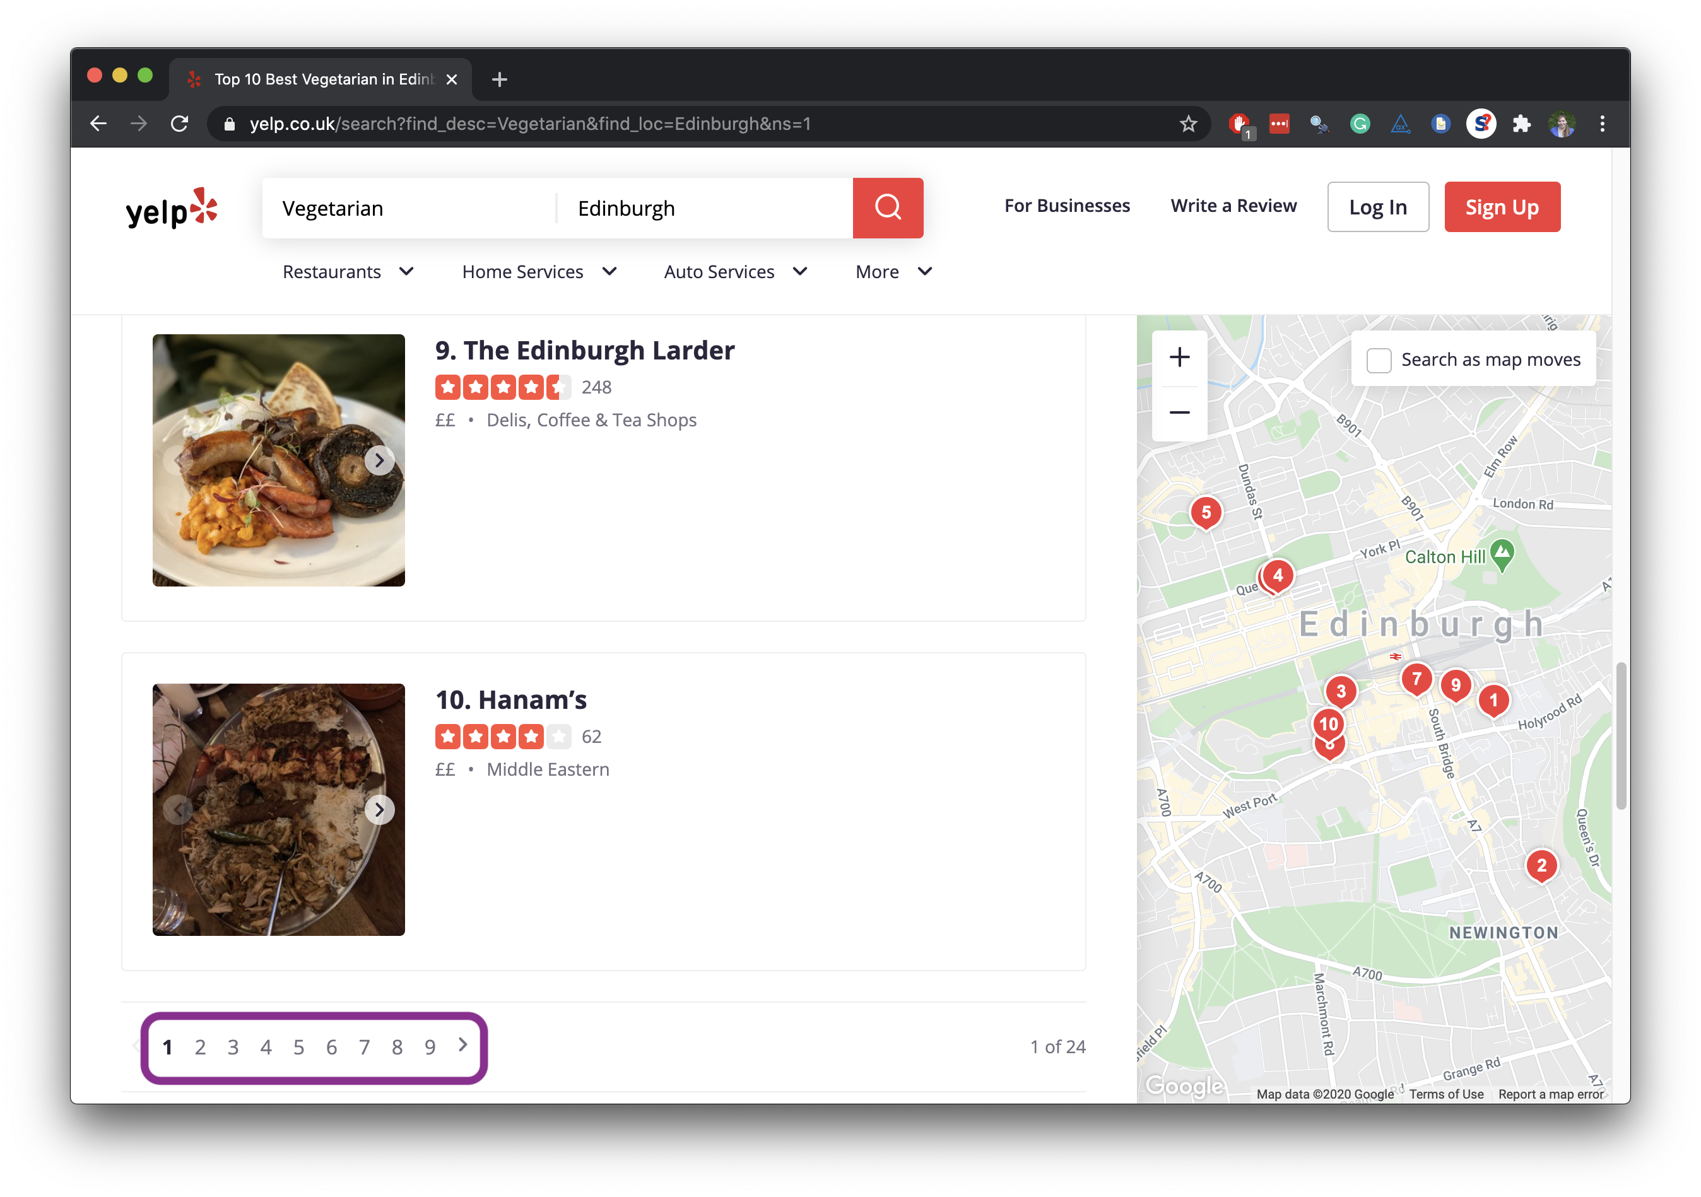Click the Yelp logo

pos(172,208)
